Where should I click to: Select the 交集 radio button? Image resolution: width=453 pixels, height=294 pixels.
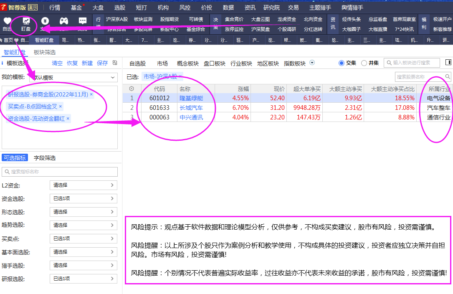(341, 63)
